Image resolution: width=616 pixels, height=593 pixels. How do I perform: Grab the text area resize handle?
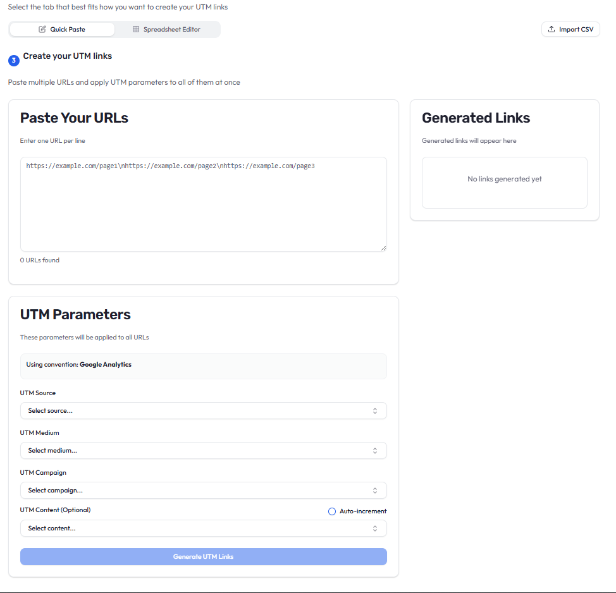point(383,248)
